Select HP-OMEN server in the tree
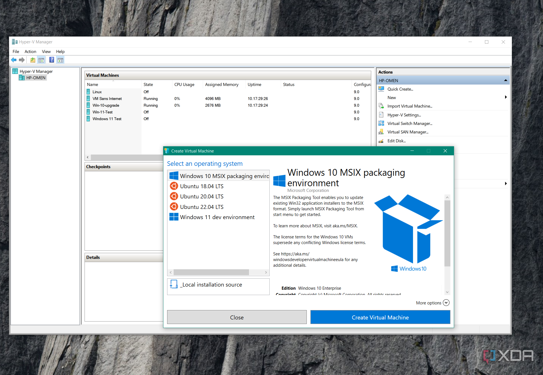The width and height of the screenshot is (543, 375). (36, 78)
